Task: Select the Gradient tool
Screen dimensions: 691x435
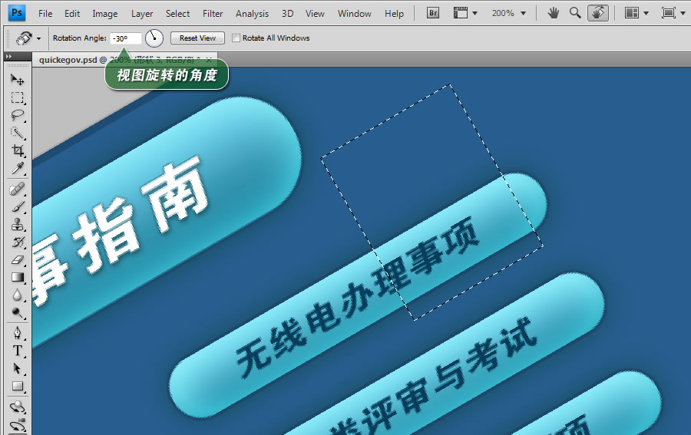Action: tap(18, 278)
